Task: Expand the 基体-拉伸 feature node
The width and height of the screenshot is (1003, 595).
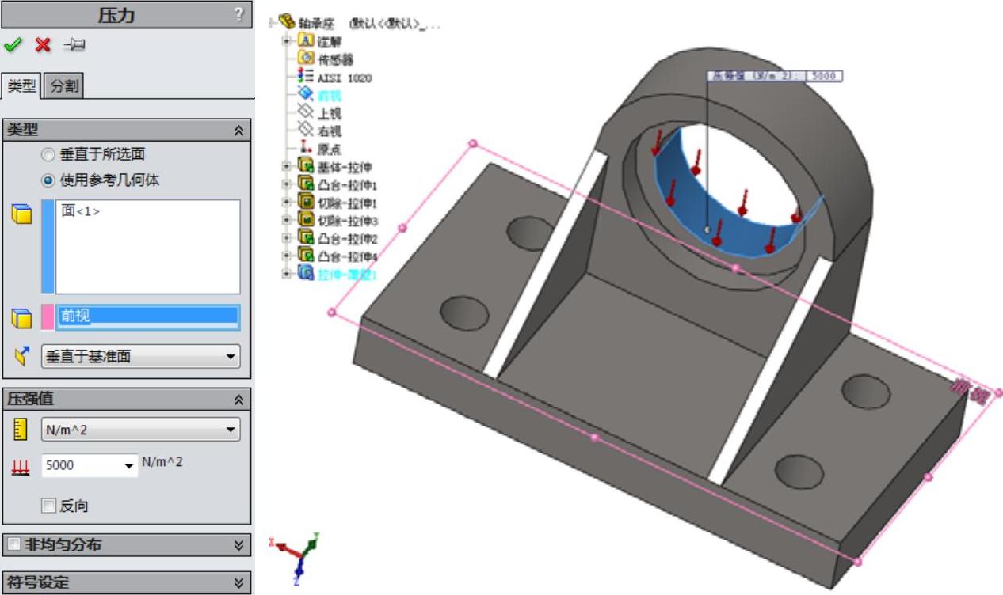Action: 287,166
